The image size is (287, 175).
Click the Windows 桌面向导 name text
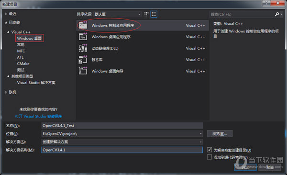pos(107,71)
